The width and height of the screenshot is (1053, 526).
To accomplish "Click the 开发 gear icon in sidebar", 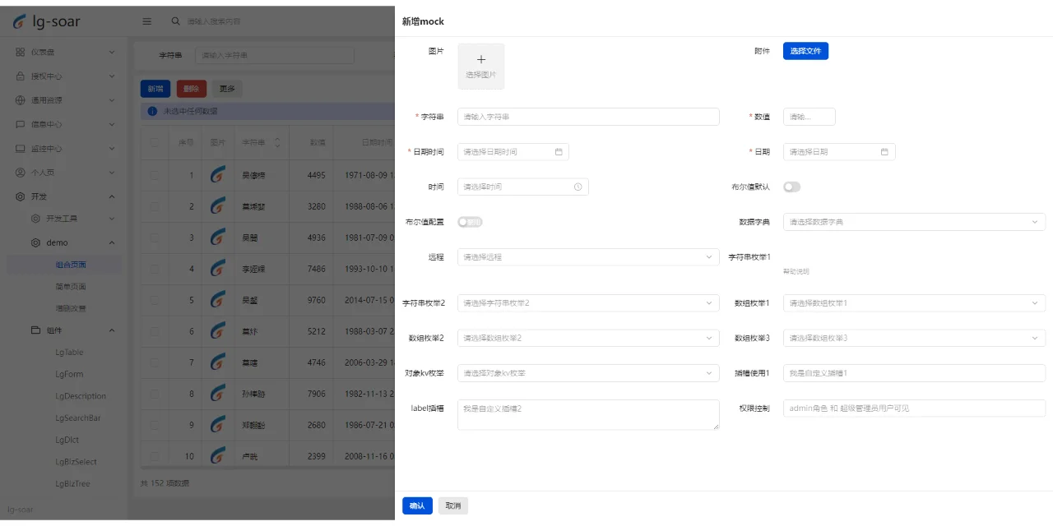I will (x=21, y=196).
